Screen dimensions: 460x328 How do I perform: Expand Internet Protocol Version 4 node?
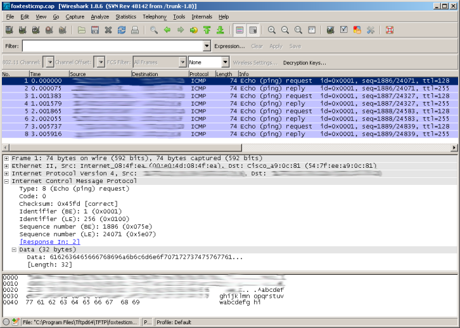click(x=6, y=173)
